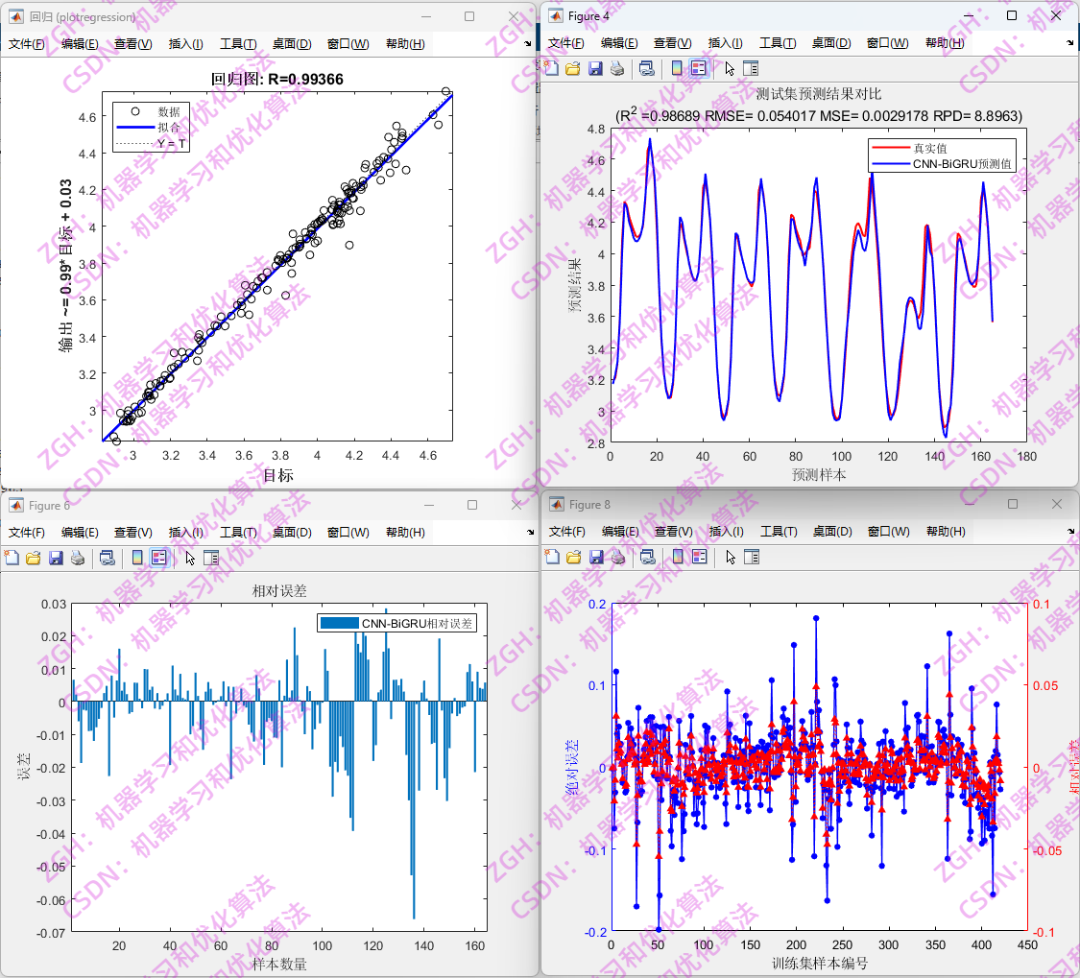Click red line sample in Figure 4 legend
Image resolution: width=1080 pixels, height=978 pixels.
pyautogui.click(x=891, y=148)
